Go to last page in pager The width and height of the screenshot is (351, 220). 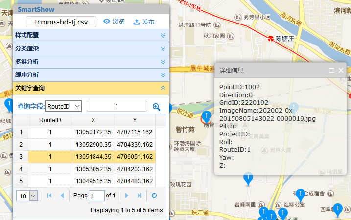140,196
